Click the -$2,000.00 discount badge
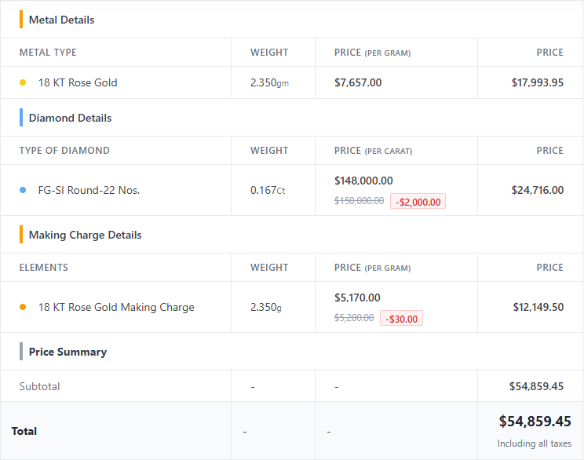Viewport: 584px width, 460px height. coord(418,202)
